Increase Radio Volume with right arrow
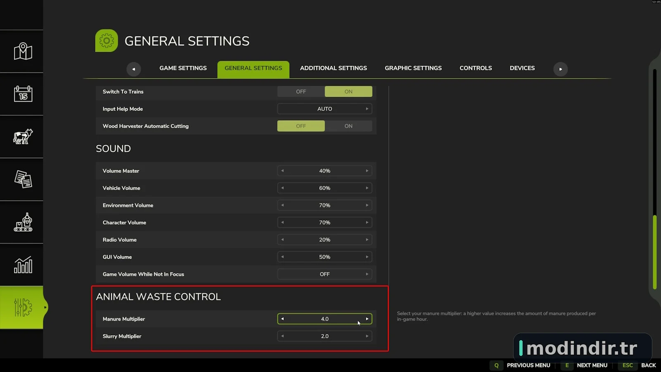This screenshot has height=372, width=661. [x=367, y=240]
